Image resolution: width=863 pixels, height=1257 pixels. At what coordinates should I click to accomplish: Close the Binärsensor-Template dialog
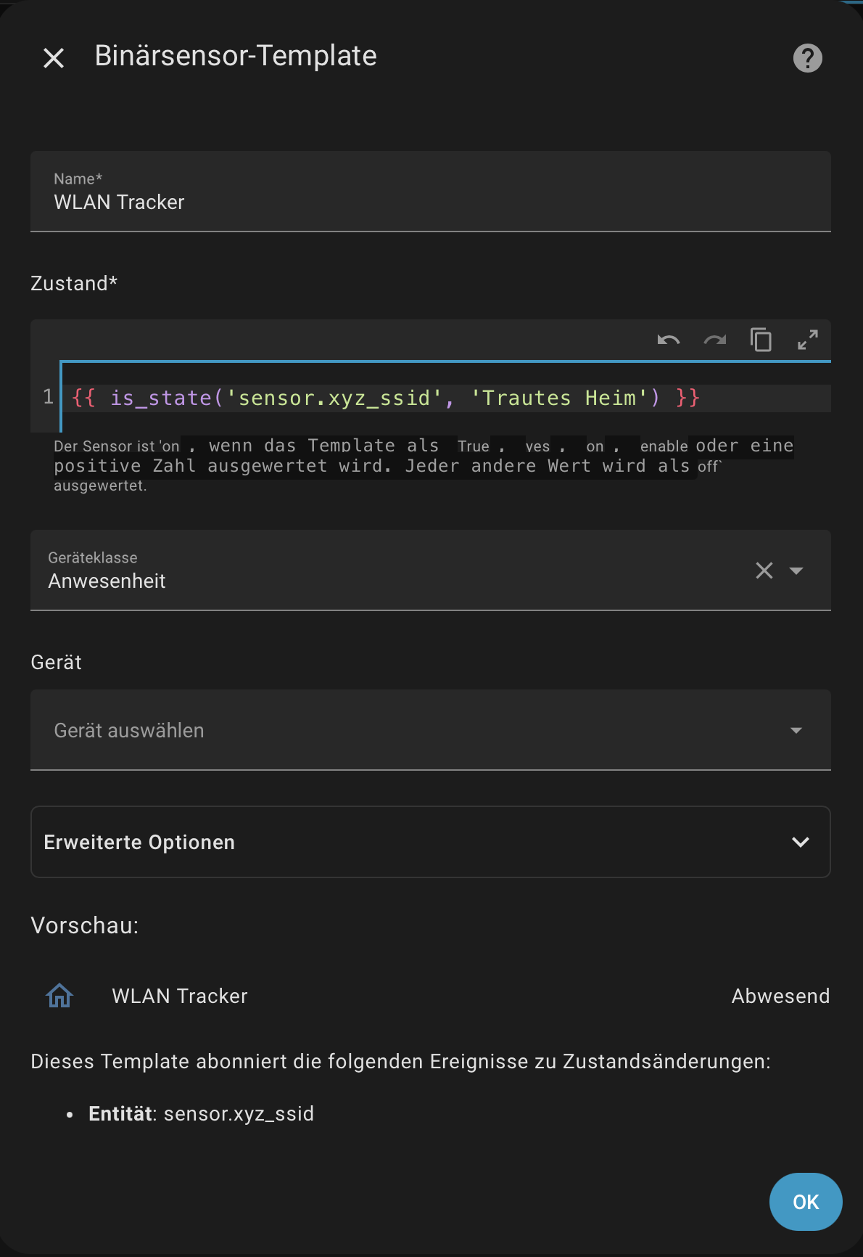tap(54, 58)
